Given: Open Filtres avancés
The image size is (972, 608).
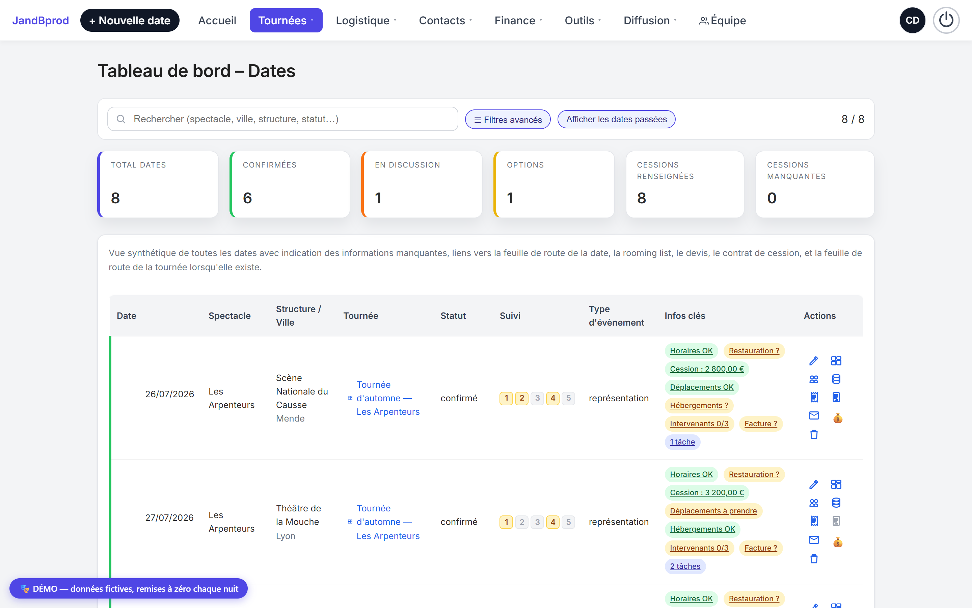Looking at the screenshot, I should pos(508,120).
